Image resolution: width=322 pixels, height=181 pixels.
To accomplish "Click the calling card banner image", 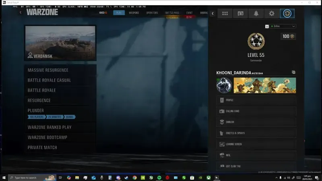I will [265, 85].
